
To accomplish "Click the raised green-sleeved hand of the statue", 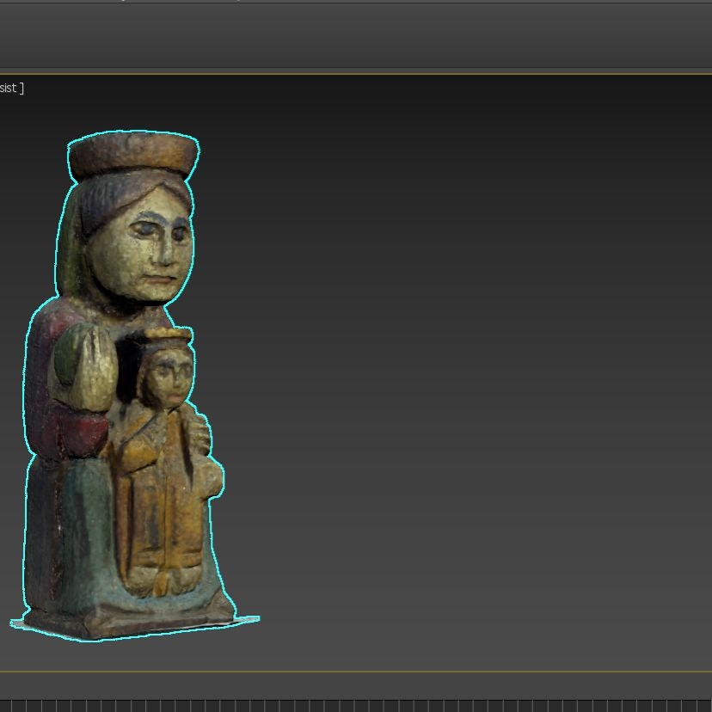I will (x=86, y=370).
